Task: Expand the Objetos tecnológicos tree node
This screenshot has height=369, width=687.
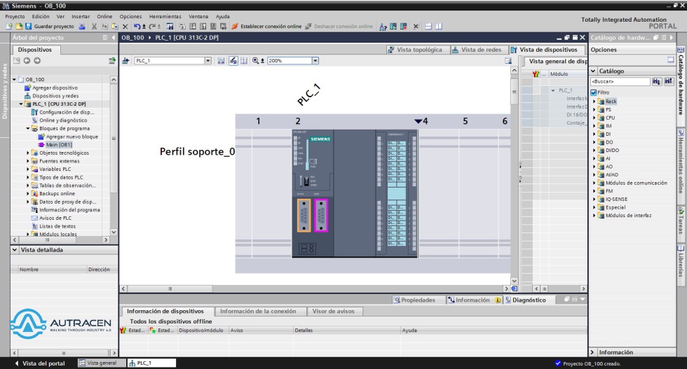Action: pyautogui.click(x=28, y=153)
